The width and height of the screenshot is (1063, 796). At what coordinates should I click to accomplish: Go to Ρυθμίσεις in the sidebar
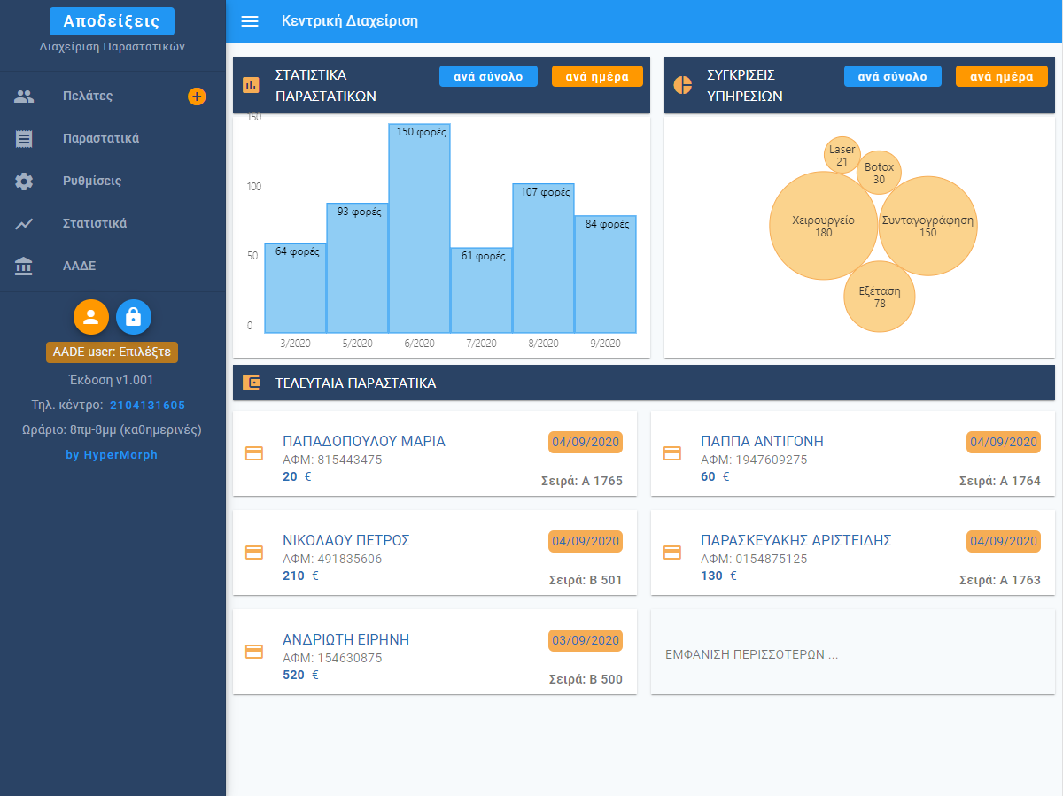coord(92,181)
